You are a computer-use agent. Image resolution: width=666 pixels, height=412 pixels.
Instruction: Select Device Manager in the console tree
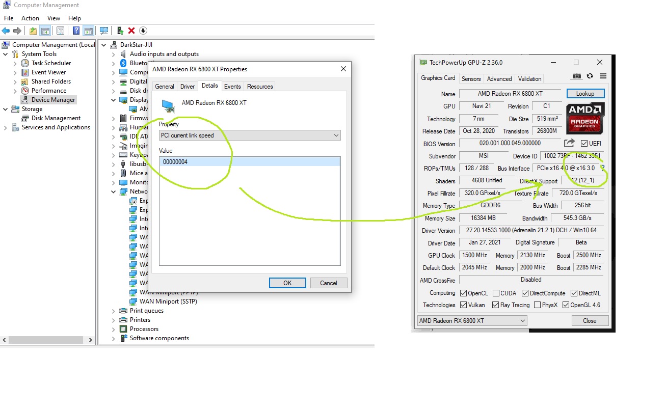[53, 100]
